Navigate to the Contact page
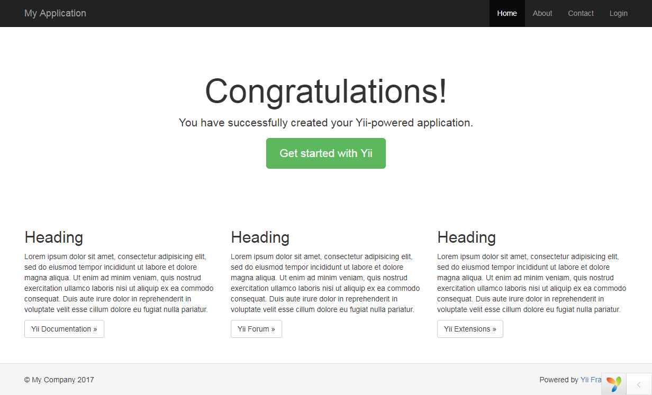Image resolution: width=652 pixels, height=395 pixels. pyautogui.click(x=581, y=13)
